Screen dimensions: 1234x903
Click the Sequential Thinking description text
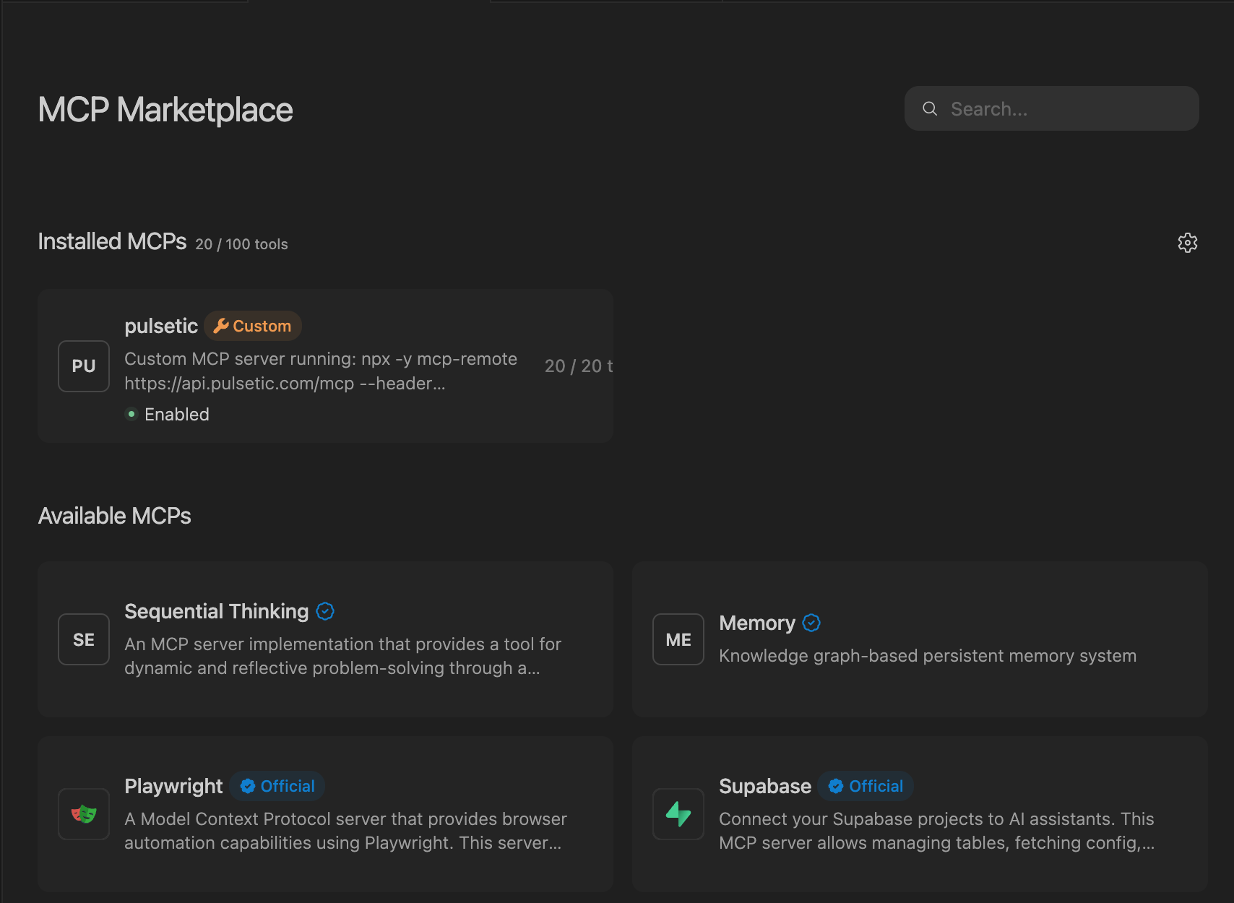343,656
